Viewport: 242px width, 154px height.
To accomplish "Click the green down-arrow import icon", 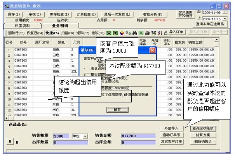I will pos(109,33).
